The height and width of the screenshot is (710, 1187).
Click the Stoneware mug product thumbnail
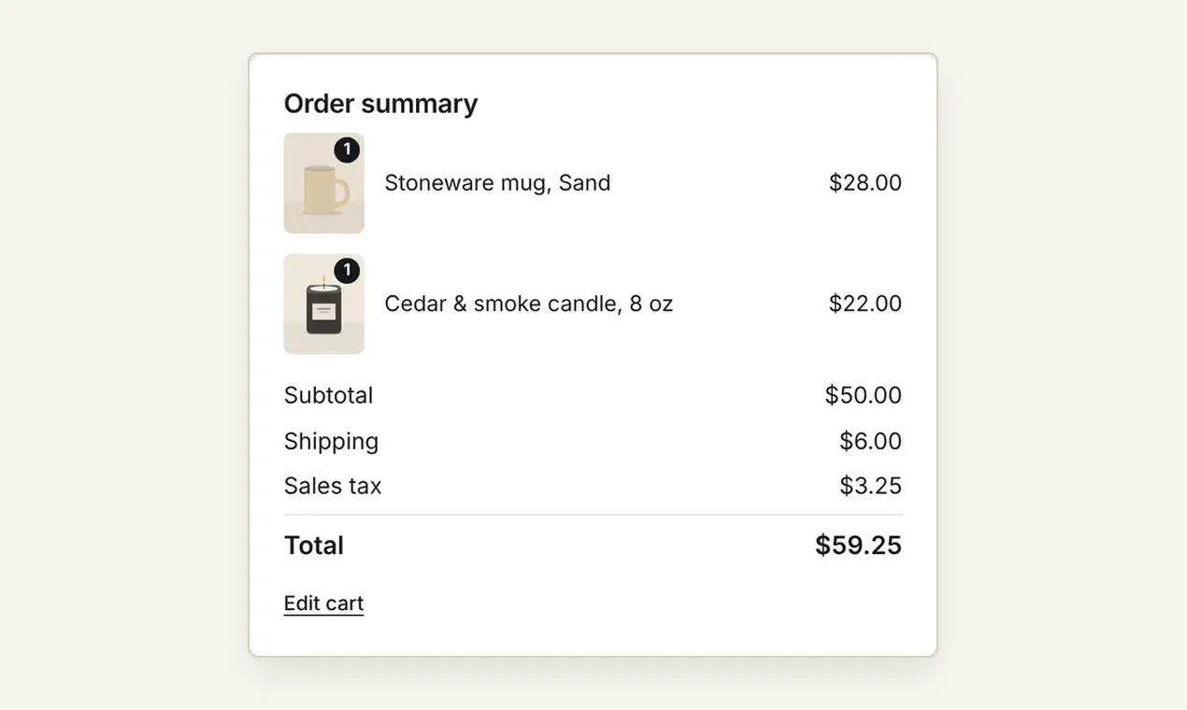pyautogui.click(x=323, y=183)
